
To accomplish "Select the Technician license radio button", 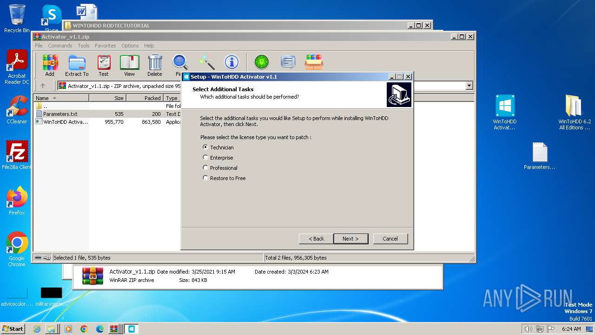I will coord(205,147).
